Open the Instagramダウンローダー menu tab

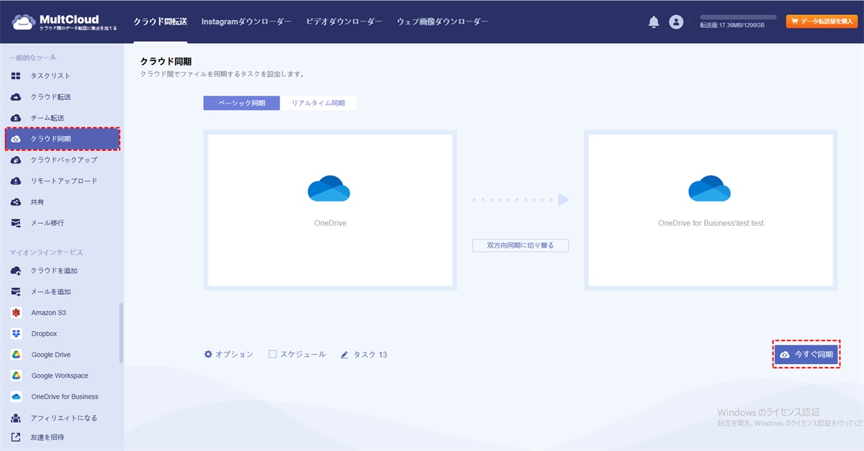(246, 22)
